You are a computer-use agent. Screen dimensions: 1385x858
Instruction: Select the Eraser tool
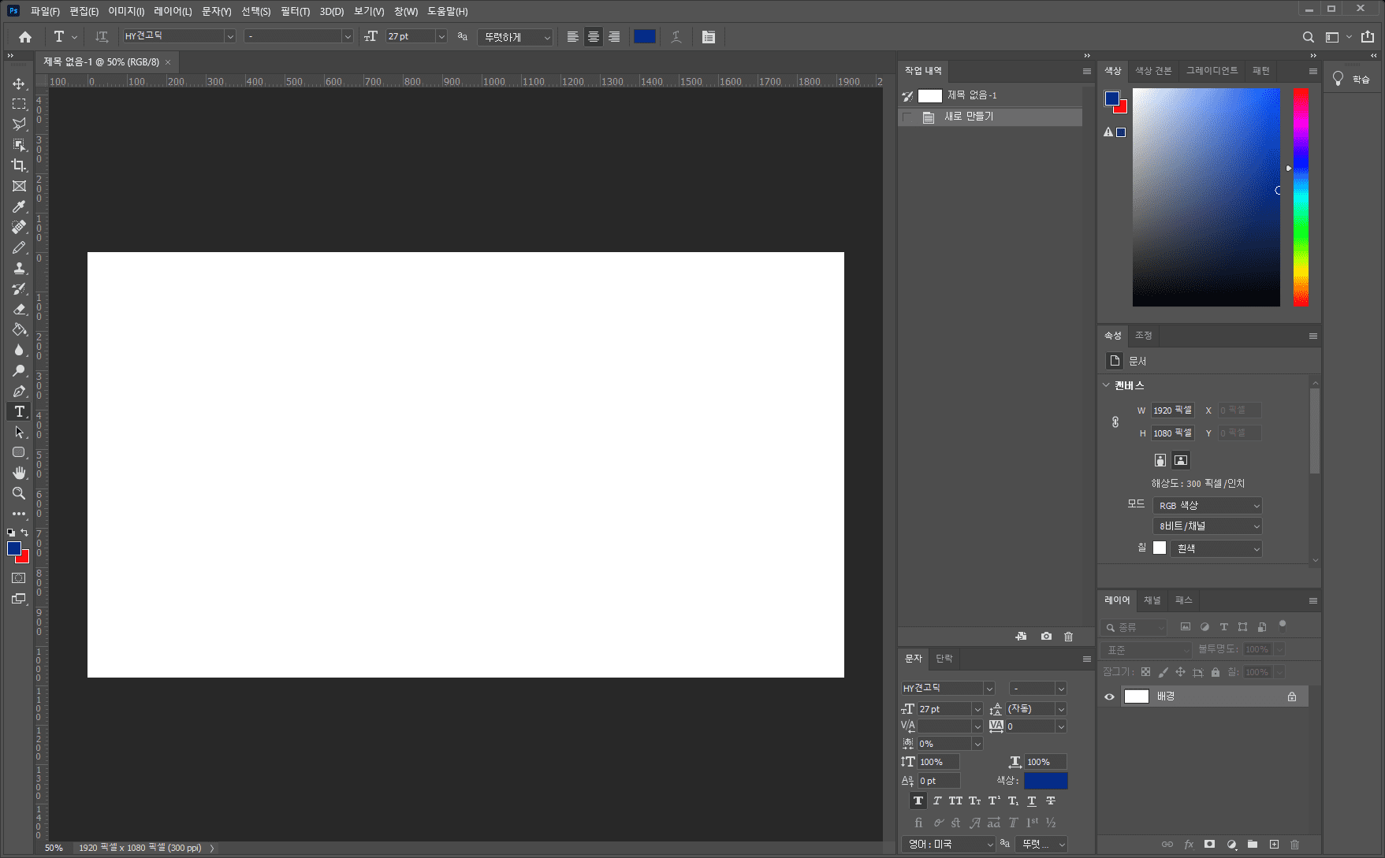point(19,309)
